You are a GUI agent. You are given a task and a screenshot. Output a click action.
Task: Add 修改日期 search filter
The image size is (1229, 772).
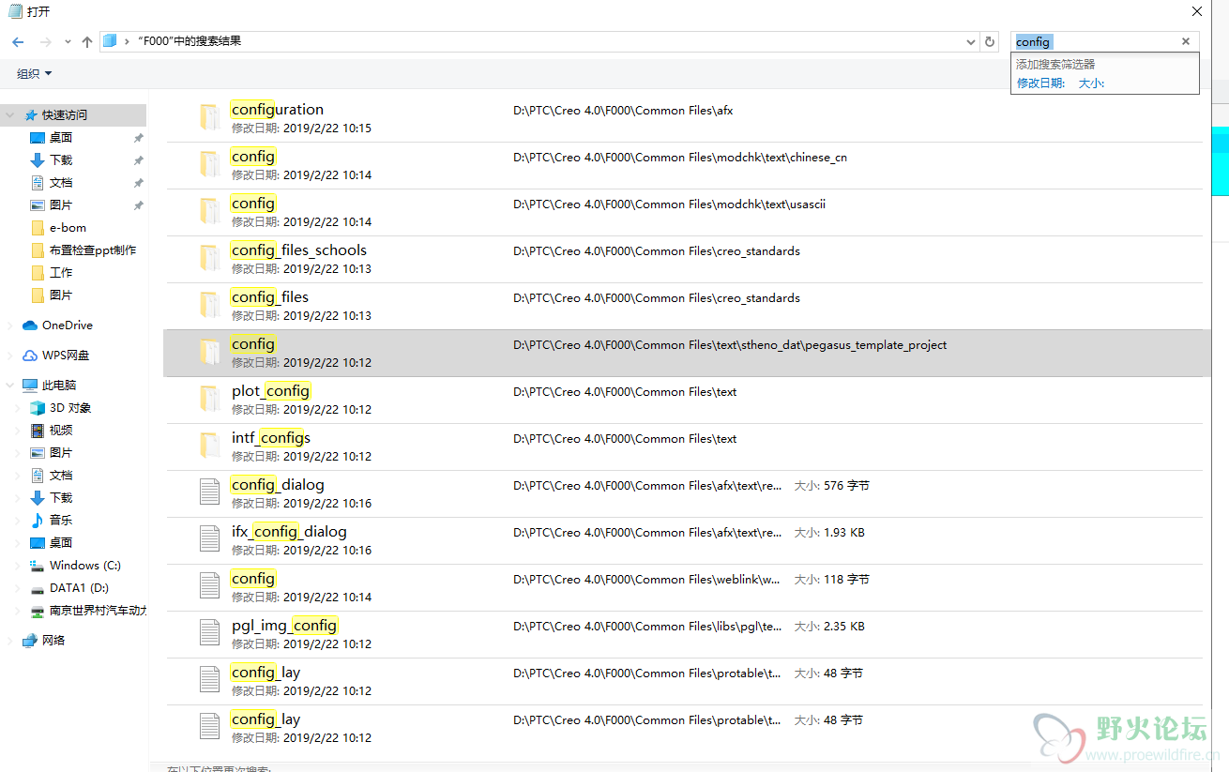coord(1041,83)
